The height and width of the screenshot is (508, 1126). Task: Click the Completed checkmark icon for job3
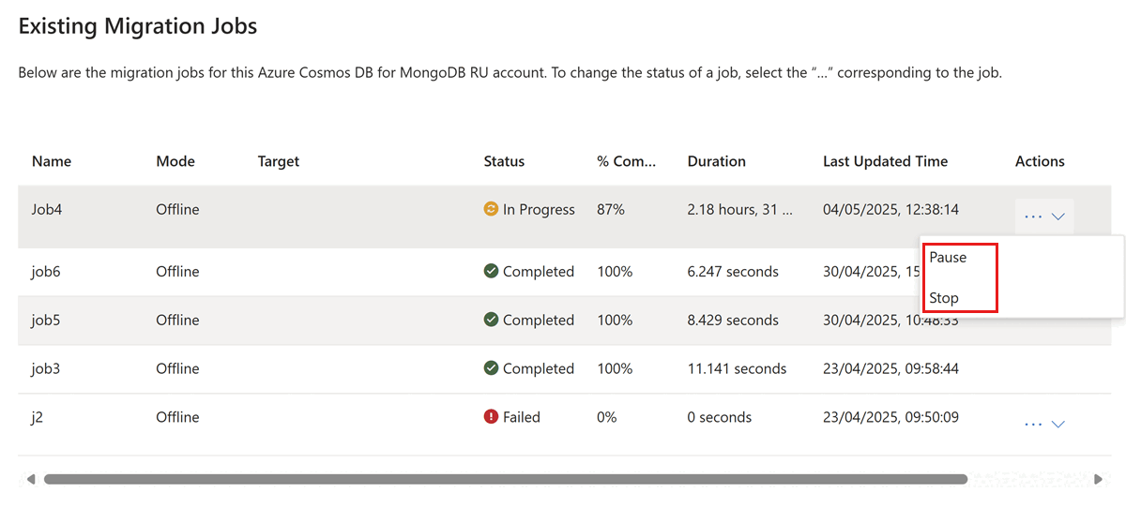491,368
